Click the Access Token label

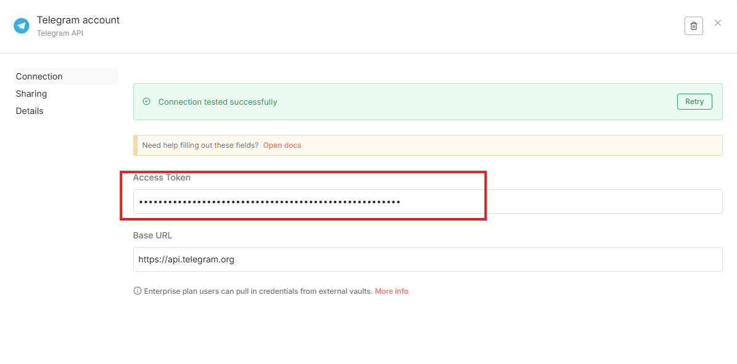click(x=162, y=177)
